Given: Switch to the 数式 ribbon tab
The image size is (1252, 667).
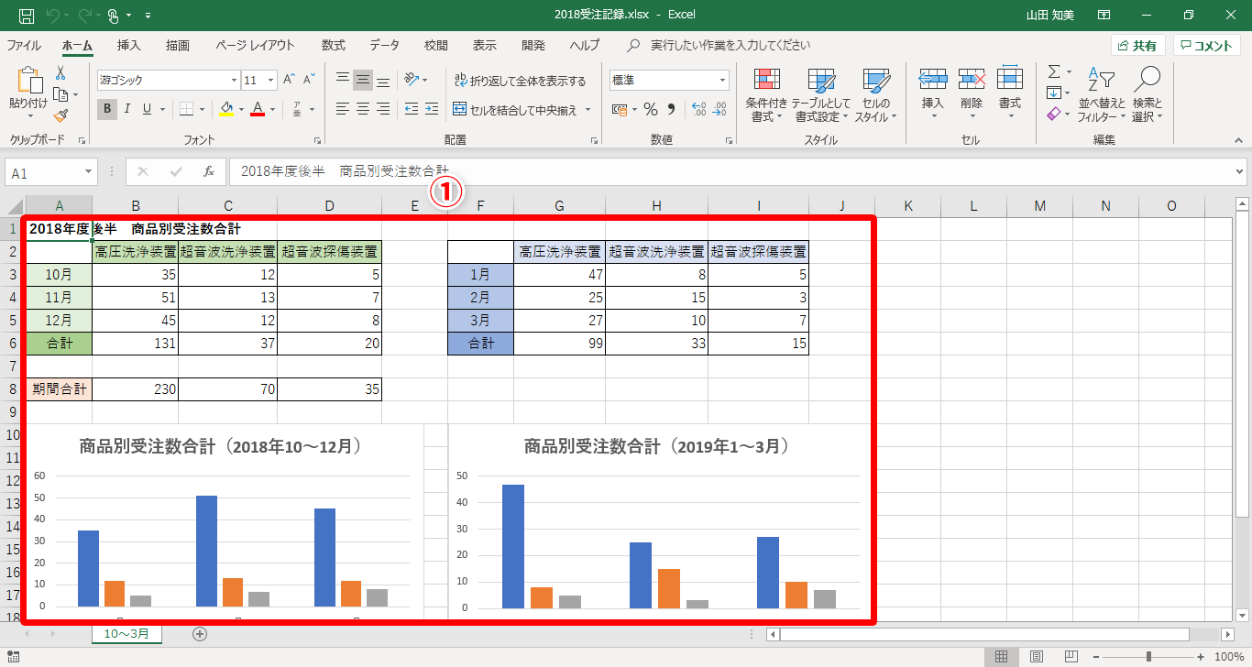Looking at the screenshot, I should (334, 45).
